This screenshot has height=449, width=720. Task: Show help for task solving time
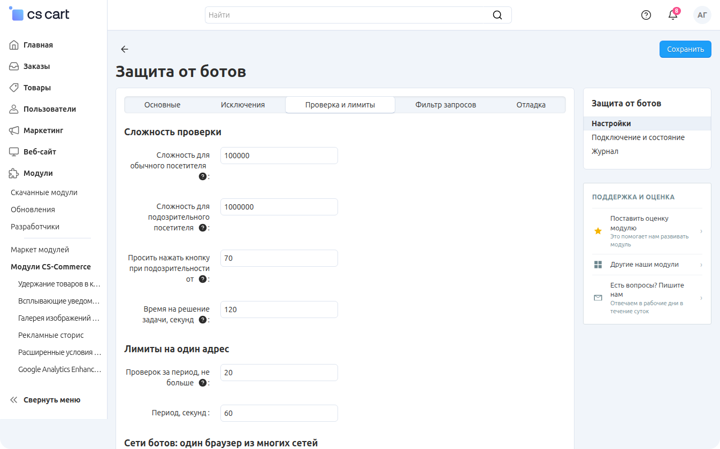(x=203, y=320)
